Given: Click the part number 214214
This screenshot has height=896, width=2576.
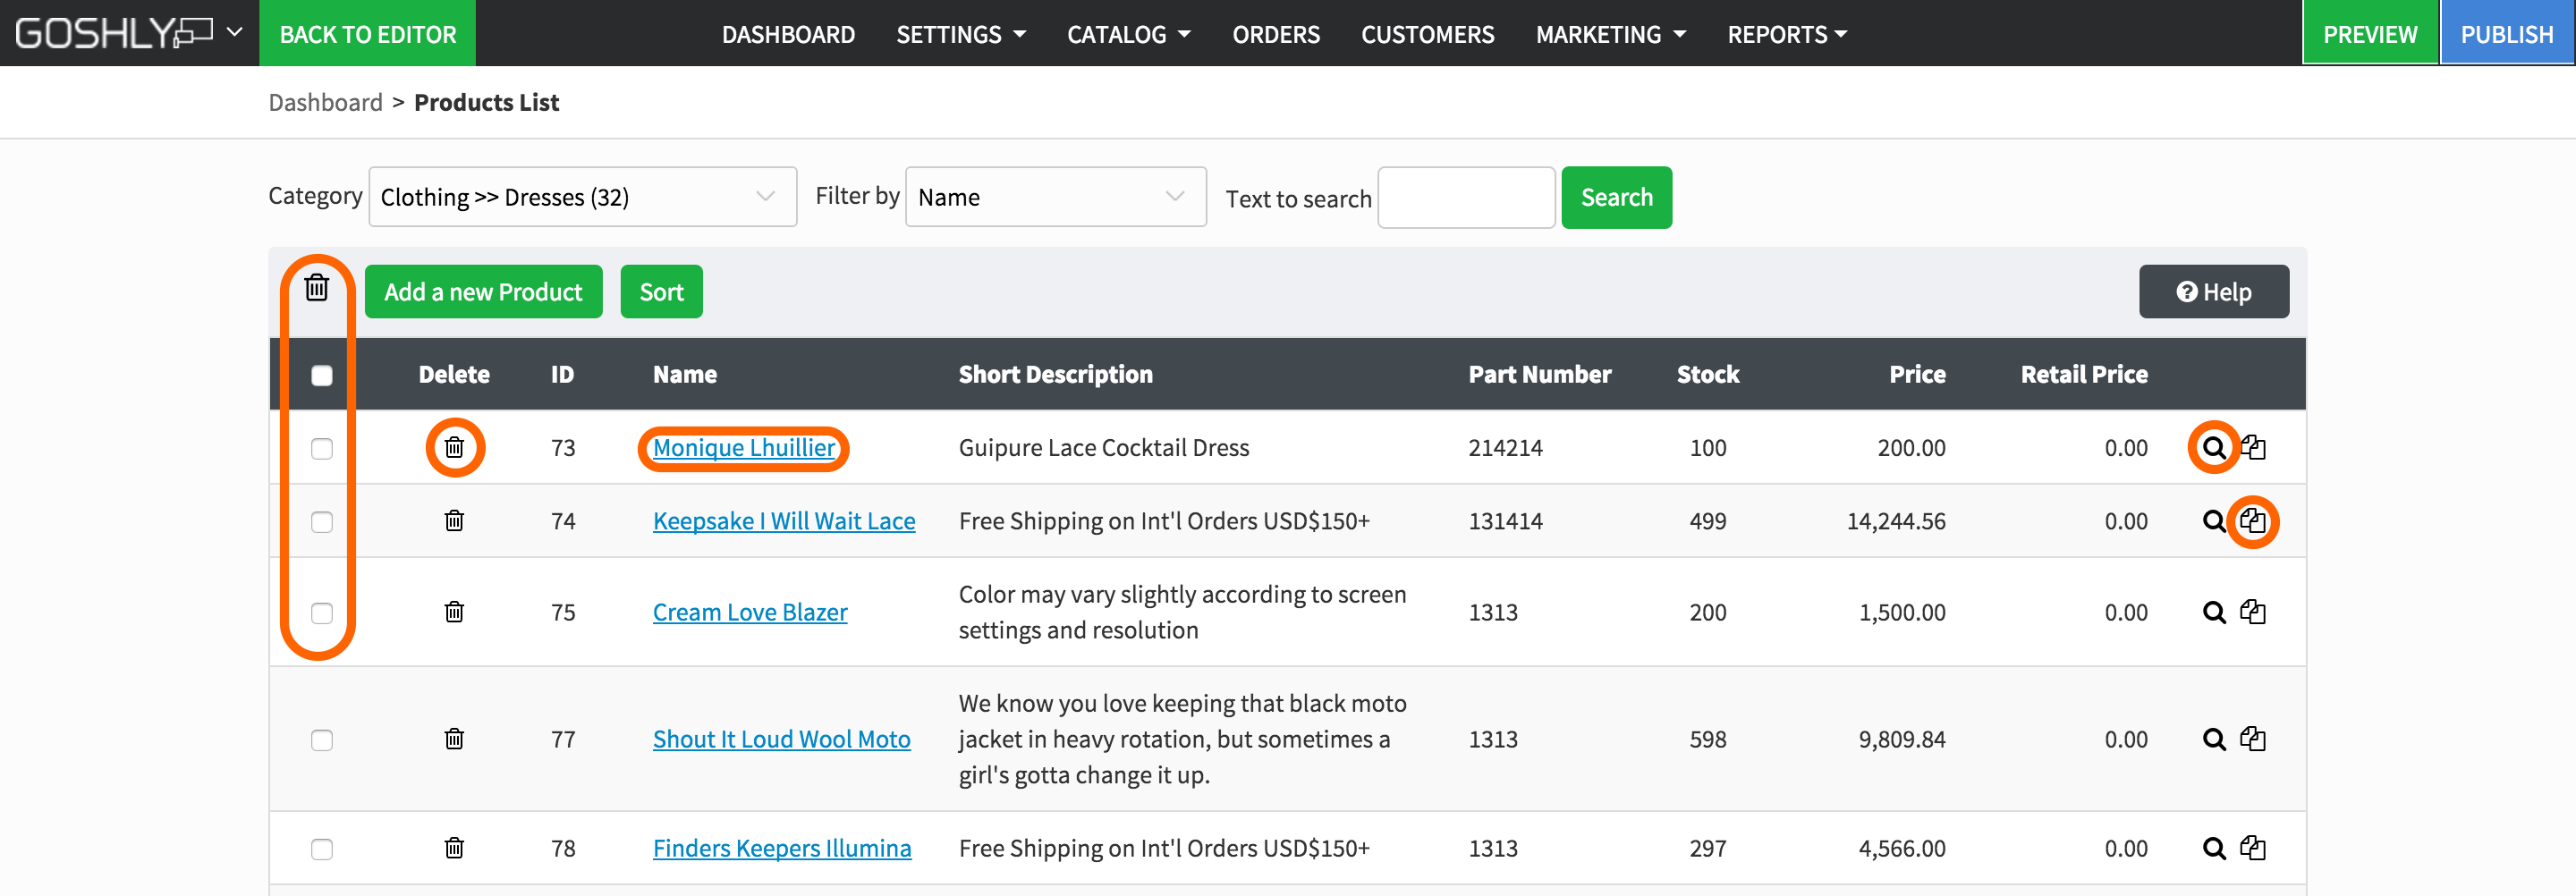Looking at the screenshot, I should (x=1505, y=447).
